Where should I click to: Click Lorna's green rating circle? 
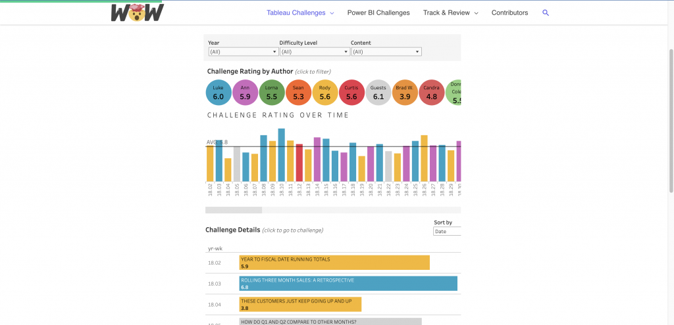click(272, 93)
